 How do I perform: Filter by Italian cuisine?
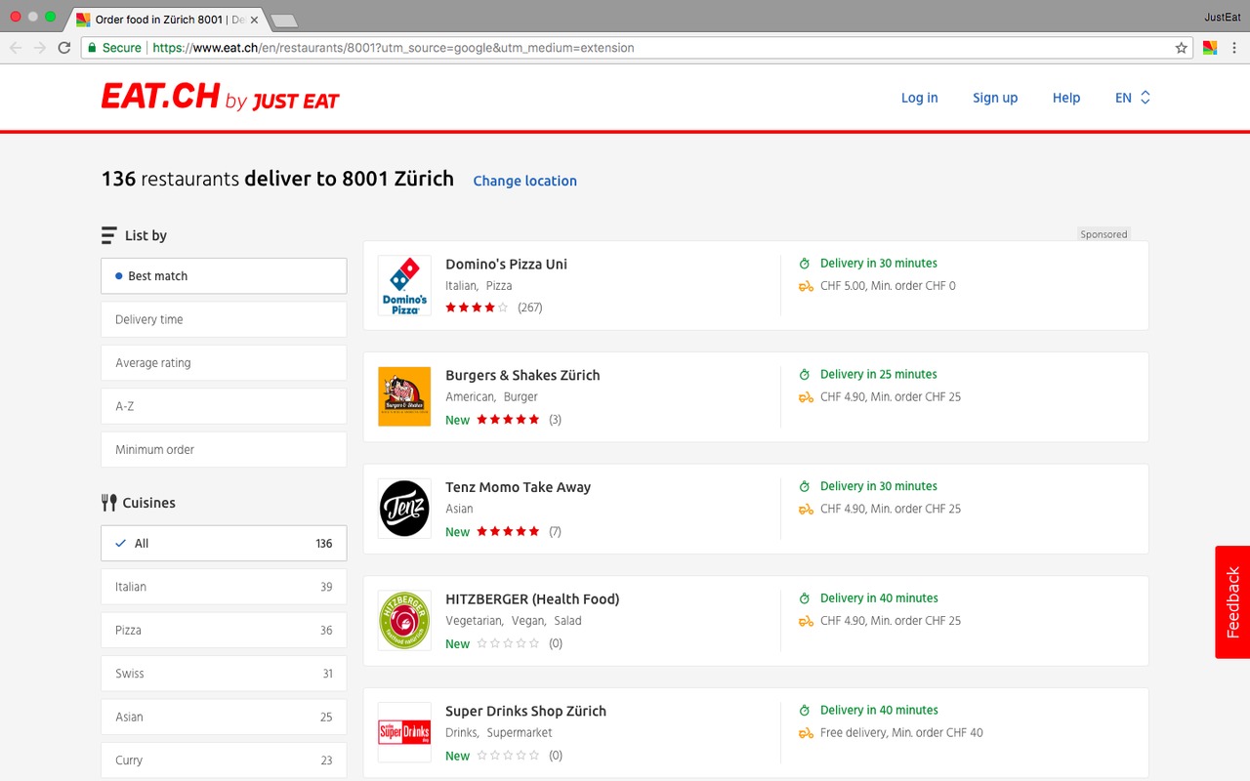pyautogui.click(x=224, y=587)
